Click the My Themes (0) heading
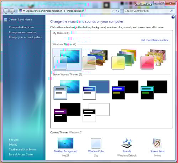 pyautogui.click(x=61, y=33)
